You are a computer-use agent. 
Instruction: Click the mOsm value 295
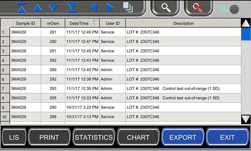[x=53, y=98]
